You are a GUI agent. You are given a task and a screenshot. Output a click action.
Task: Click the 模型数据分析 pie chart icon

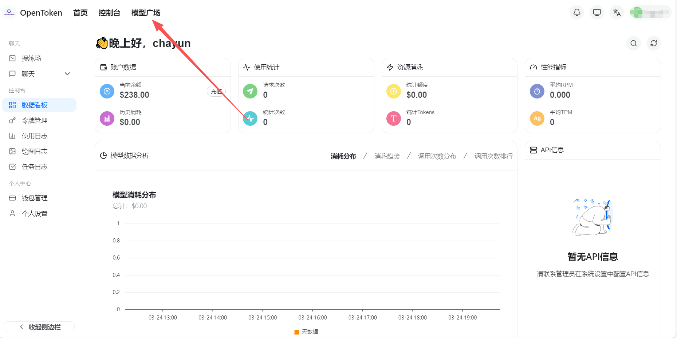click(103, 156)
